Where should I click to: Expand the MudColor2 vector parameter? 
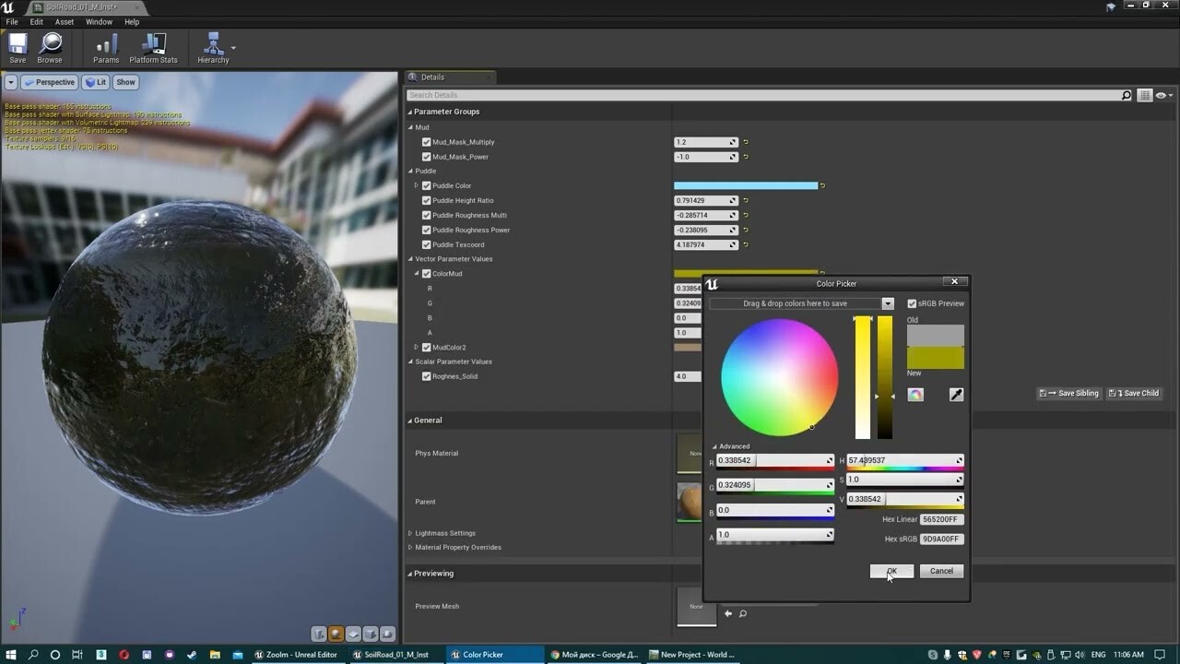(417, 348)
